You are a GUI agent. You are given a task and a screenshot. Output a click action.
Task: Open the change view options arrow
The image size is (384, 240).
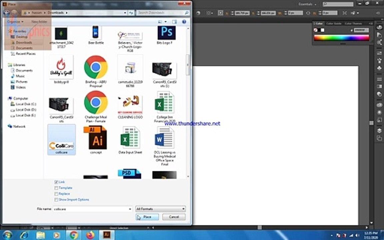tap(166, 22)
